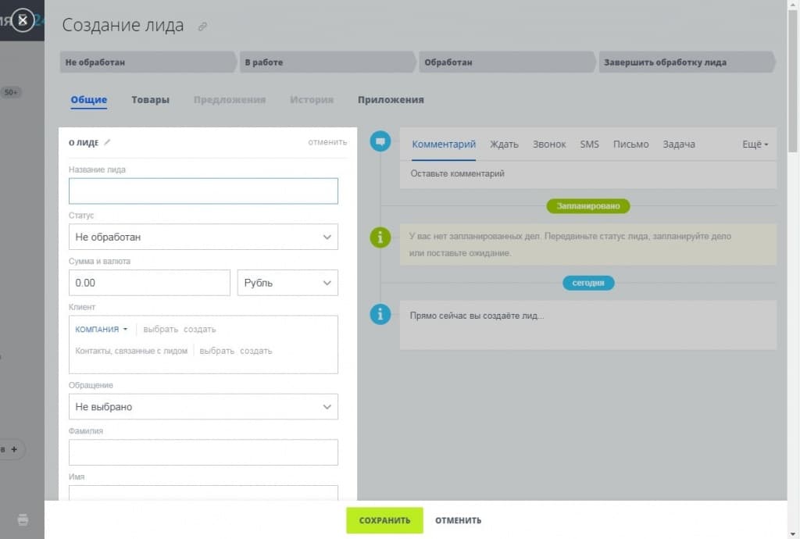
Task: Click the blue comment bubble timeline icon
Action: [380, 141]
